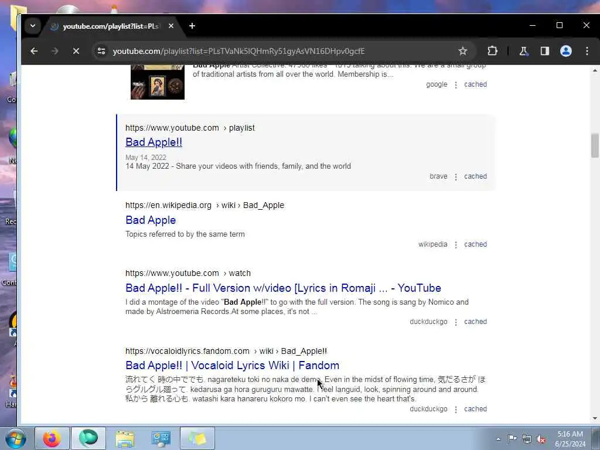
Task: Select the youtube.com playlist tab
Action: coord(110,26)
